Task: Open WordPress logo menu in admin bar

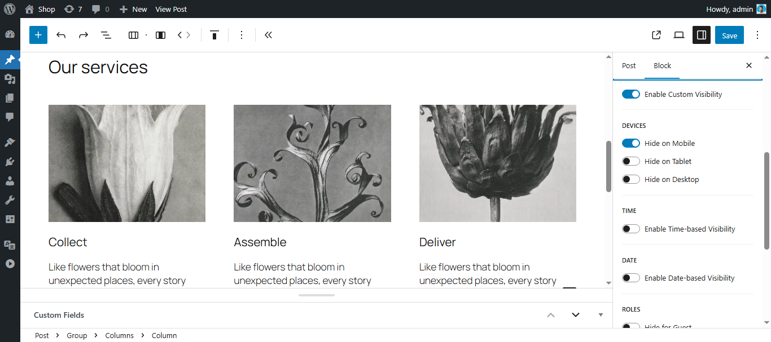Action: click(x=10, y=9)
